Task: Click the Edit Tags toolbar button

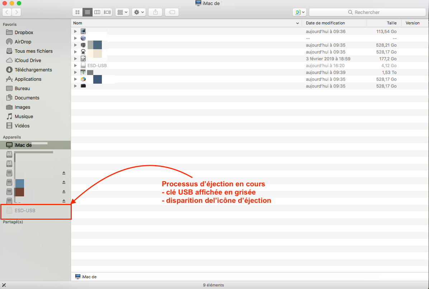Action: (172, 12)
